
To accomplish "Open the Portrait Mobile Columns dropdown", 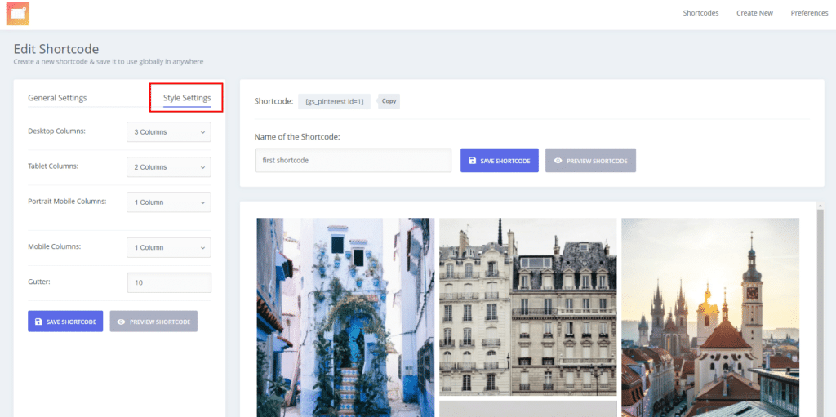I will click(x=169, y=202).
